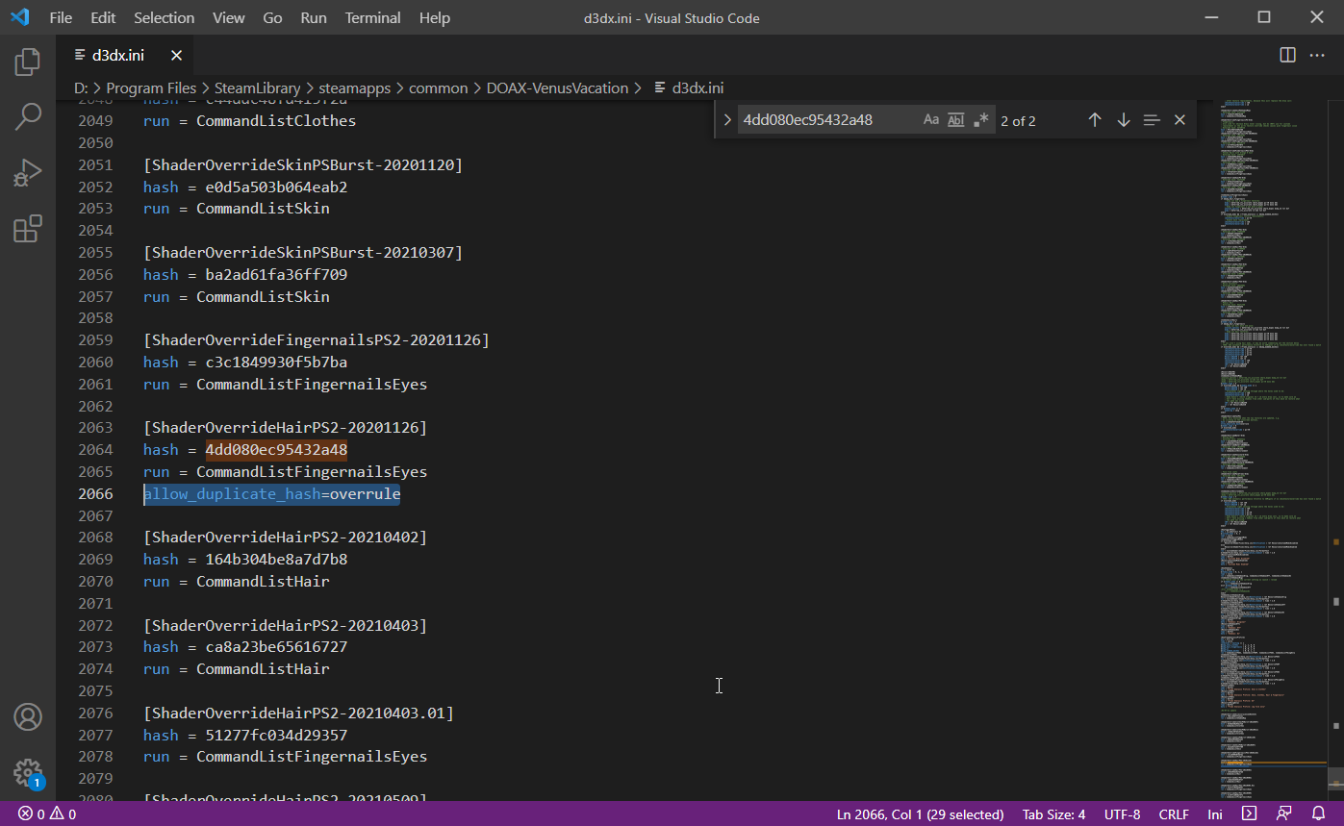Click '[ShaderOverrideHairPS2-20210403.01]' header
This screenshot has height=826, width=1344.
coord(298,713)
